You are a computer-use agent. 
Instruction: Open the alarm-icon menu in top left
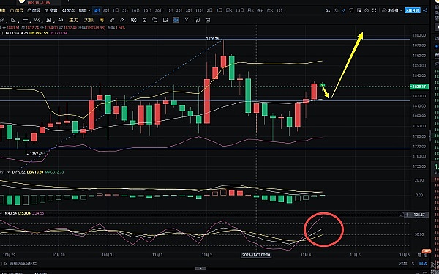(17, 11)
